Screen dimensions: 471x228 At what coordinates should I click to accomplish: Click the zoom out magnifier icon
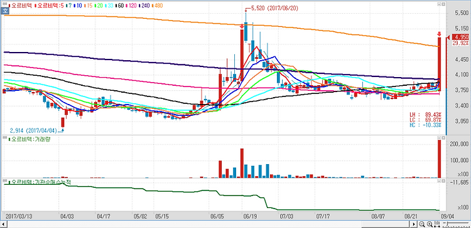coord(422,224)
